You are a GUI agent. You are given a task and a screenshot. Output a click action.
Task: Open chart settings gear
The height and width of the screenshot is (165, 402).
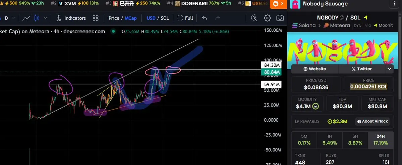click(268, 18)
